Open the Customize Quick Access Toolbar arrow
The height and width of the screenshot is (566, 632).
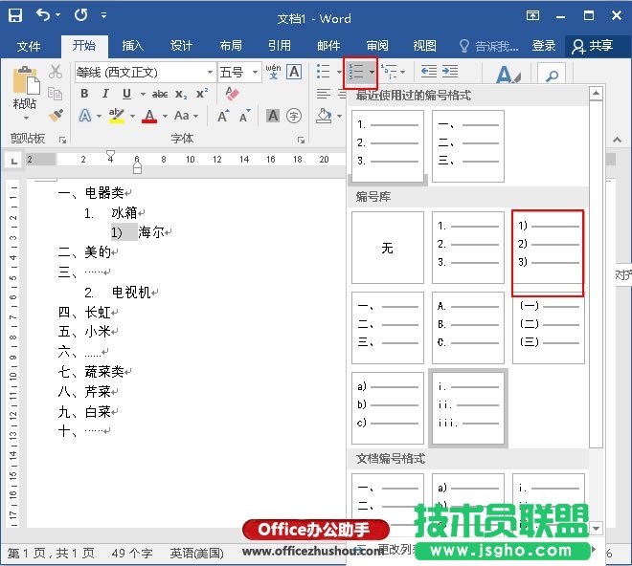click(103, 15)
